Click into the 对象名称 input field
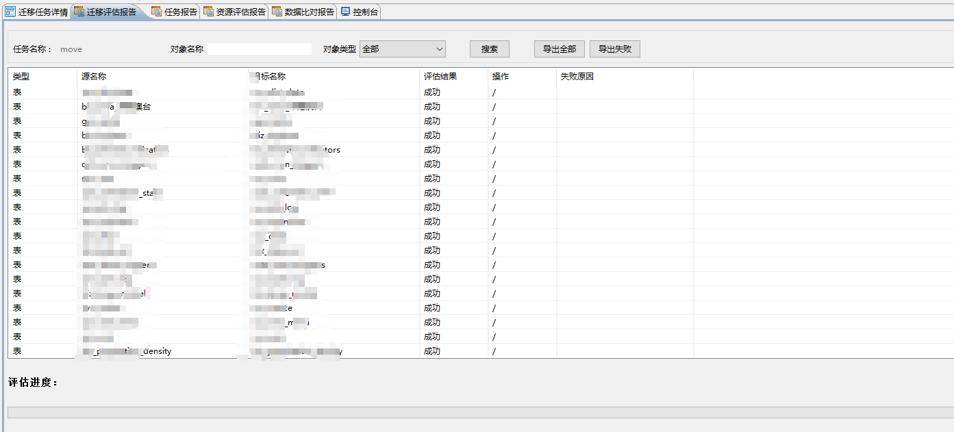This screenshot has height=432, width=954. [x=260, y=49]
